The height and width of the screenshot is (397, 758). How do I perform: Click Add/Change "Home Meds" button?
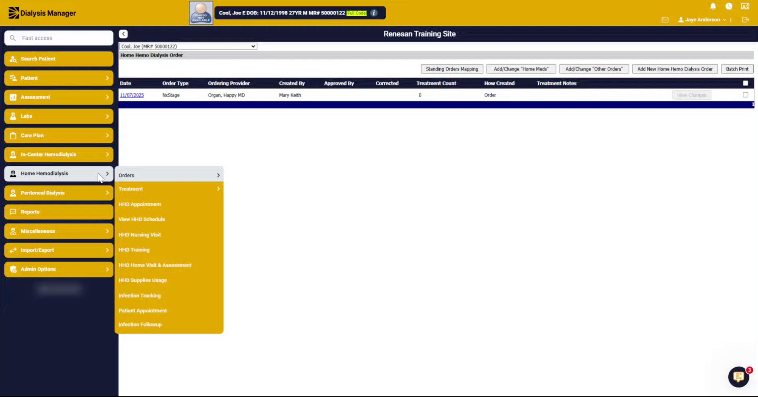point(521,69)
